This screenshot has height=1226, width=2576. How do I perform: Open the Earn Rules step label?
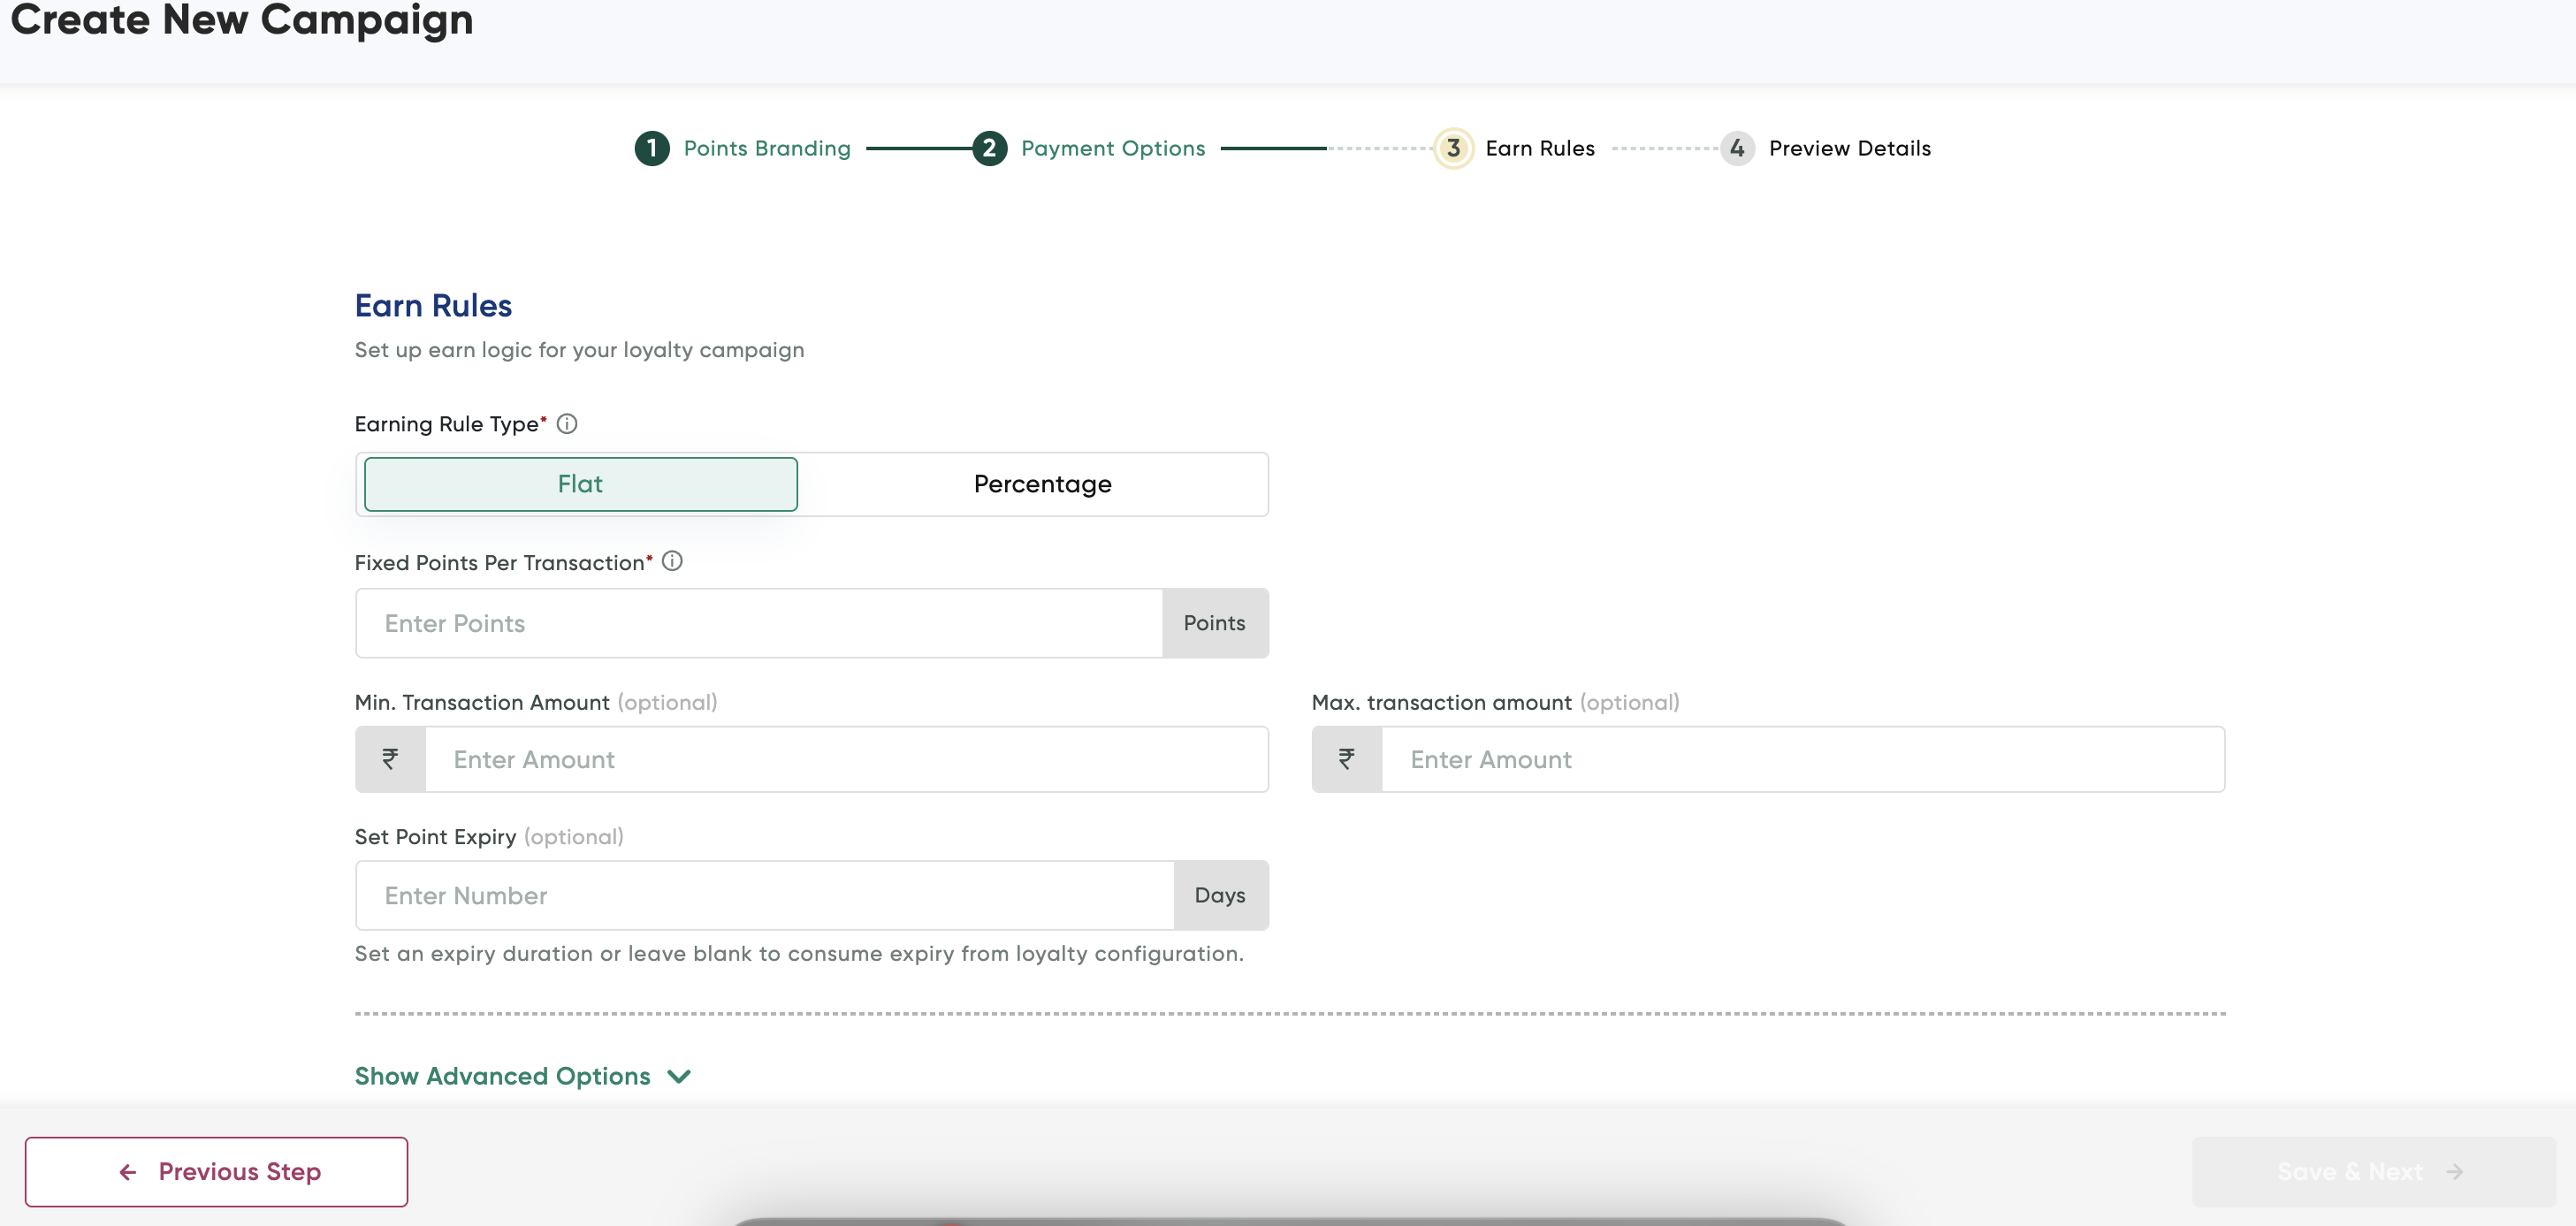pos(1540,148)
